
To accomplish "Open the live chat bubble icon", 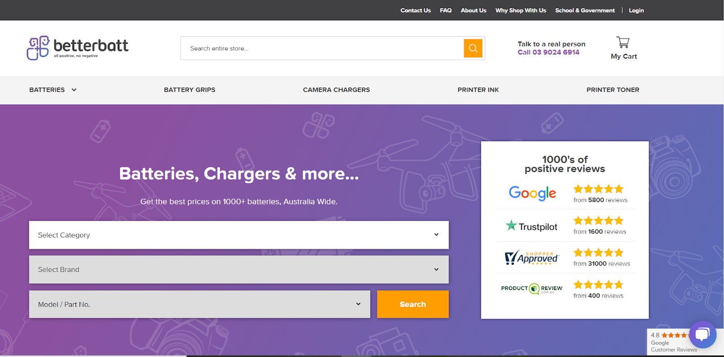I will click(702, 334).
